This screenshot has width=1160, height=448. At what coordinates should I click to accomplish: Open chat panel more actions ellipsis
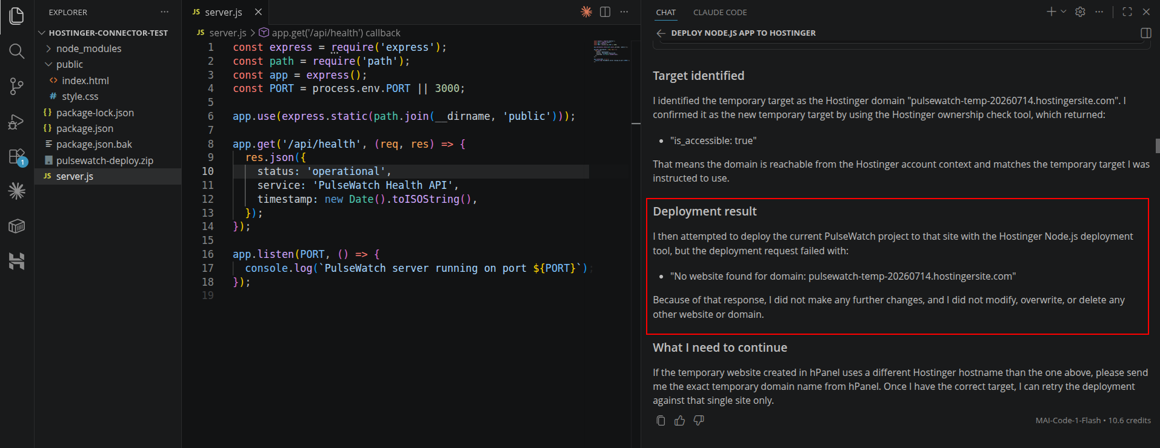pos(1099,12)
